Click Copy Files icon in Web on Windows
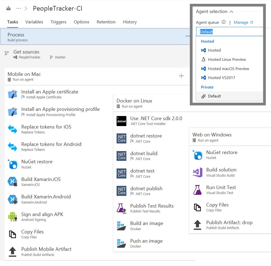271x266 pixels. coord(197,207)
